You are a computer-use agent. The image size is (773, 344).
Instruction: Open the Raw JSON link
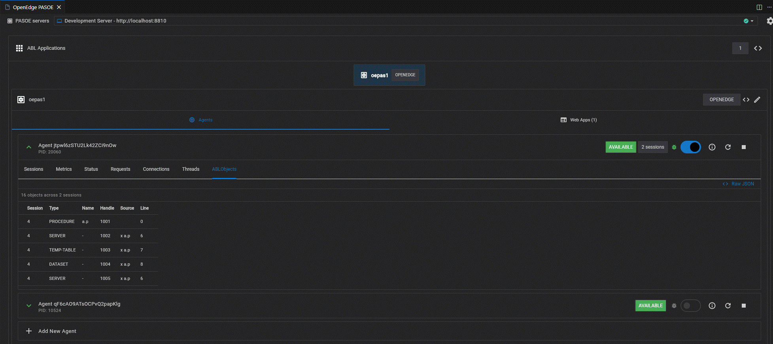click(738, 184)
